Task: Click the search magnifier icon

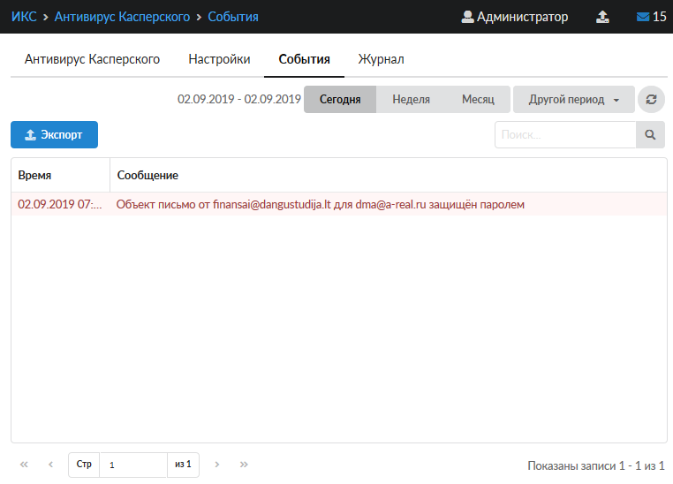Action: point(650,135)
